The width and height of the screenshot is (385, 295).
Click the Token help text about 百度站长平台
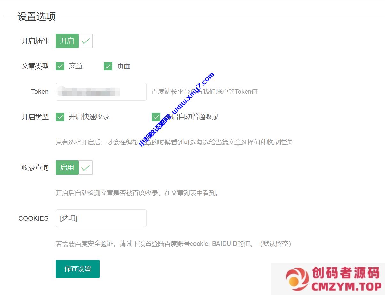(x=205, y=92)
